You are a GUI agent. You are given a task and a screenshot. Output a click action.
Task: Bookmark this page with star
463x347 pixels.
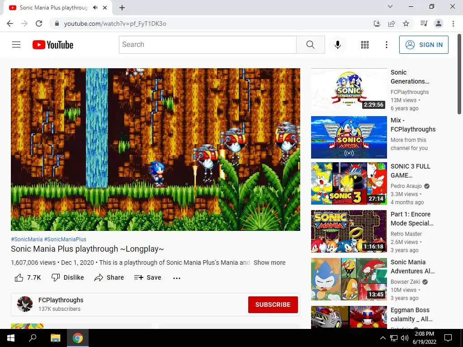[406, 23]
